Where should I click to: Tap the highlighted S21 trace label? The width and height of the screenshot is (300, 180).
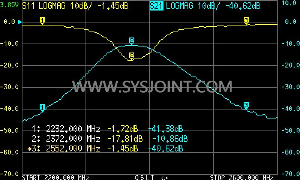156,6
